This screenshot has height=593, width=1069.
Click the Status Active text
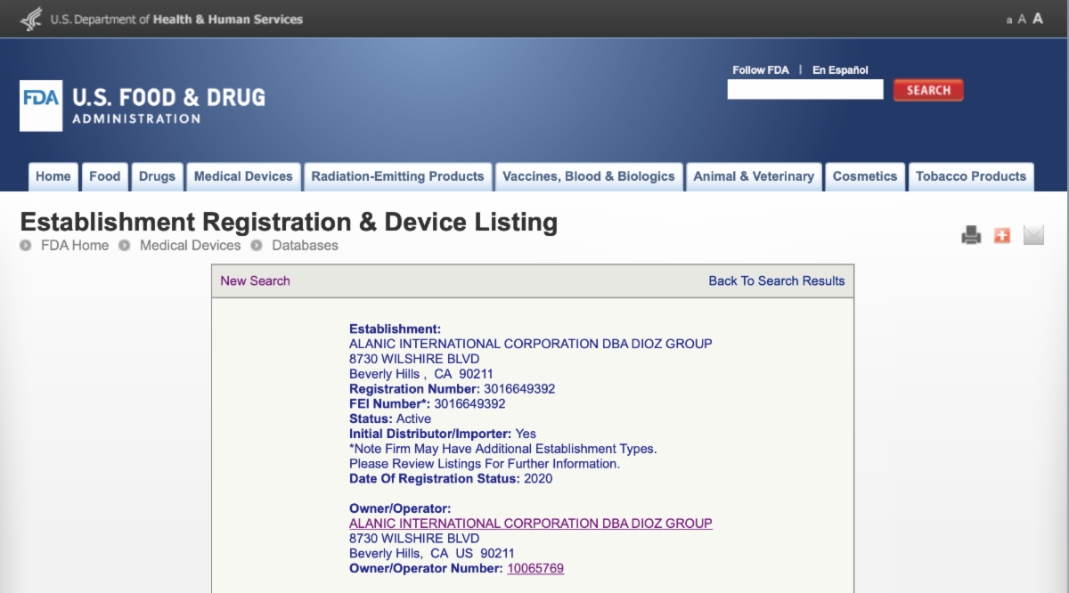click(390, 418)
